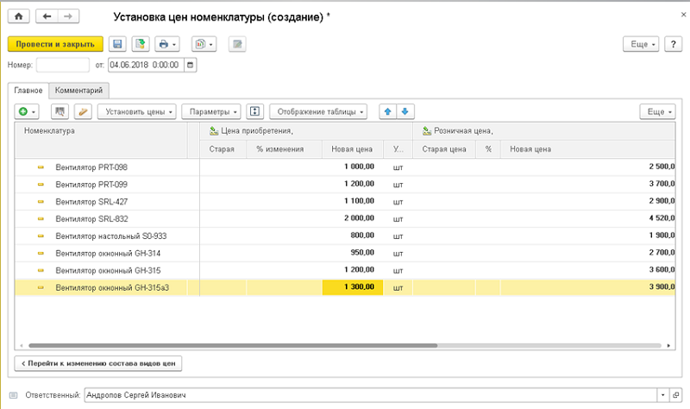Click the post document icon next to save
The image size is (690, 409).
141,44
